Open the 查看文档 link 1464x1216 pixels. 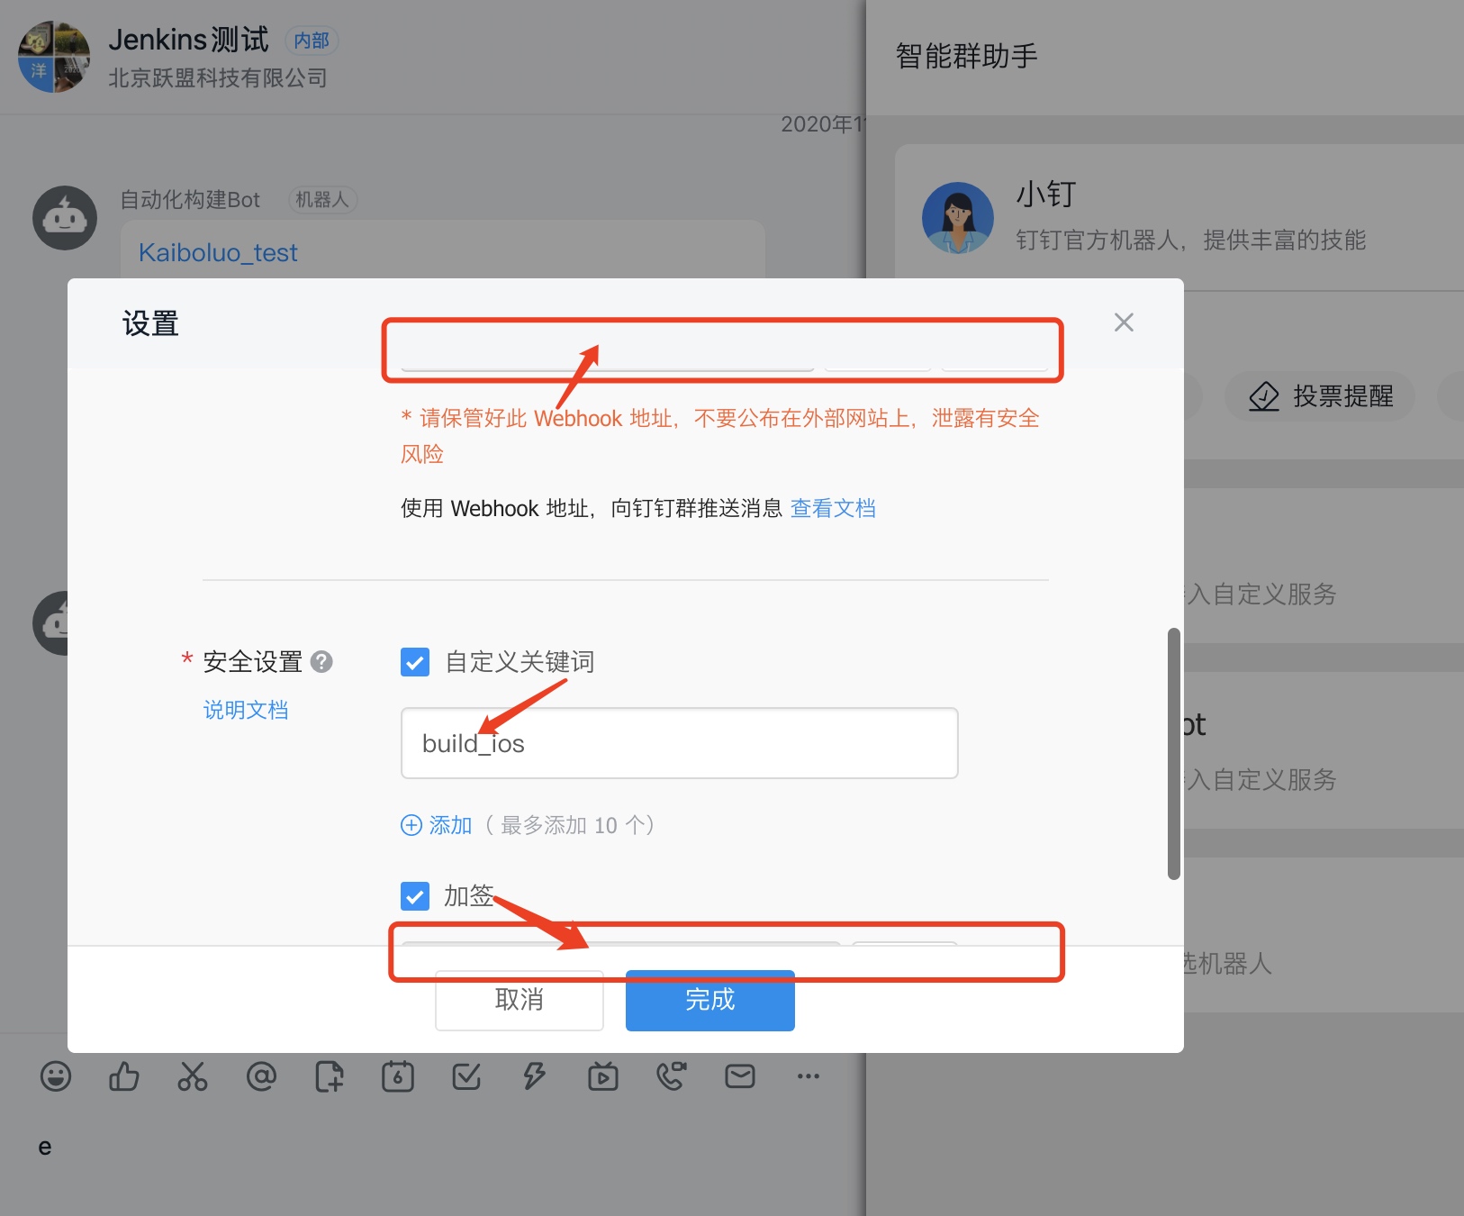pos(833,508)
